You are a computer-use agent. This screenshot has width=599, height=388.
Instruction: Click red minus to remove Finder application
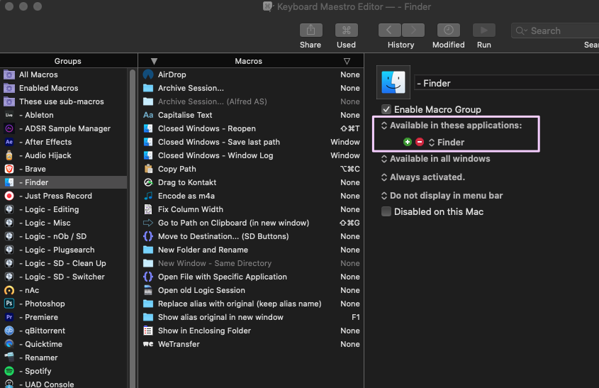pos(420,142)
